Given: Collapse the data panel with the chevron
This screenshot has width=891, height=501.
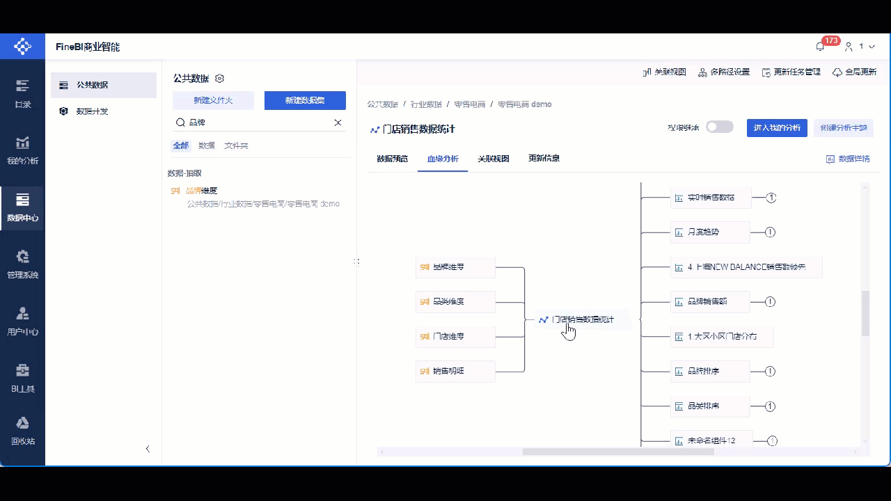Looking at the screenshot, I should click(148, 449).
